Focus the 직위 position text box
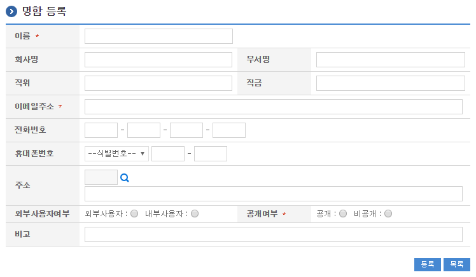The width and height of the screenshot is (476, 277). pyautogui.click(x=158, y=83)
